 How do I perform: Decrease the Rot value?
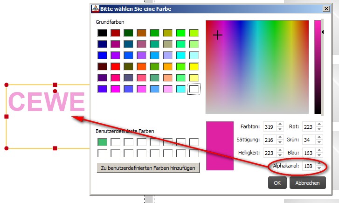[x=319, y=129]
